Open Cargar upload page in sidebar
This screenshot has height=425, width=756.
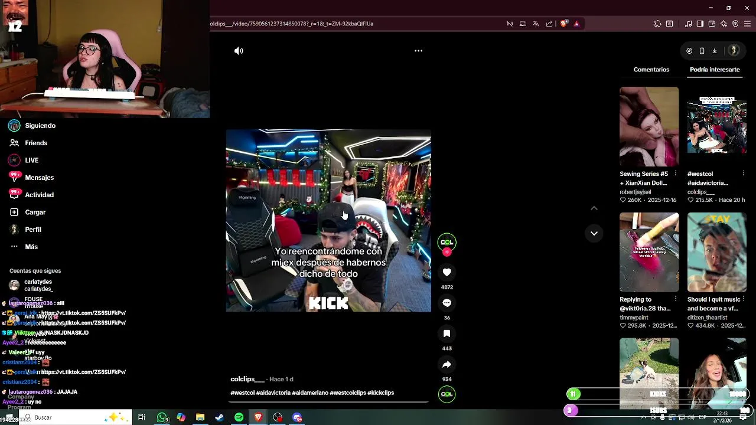click(x=27, y=212)
